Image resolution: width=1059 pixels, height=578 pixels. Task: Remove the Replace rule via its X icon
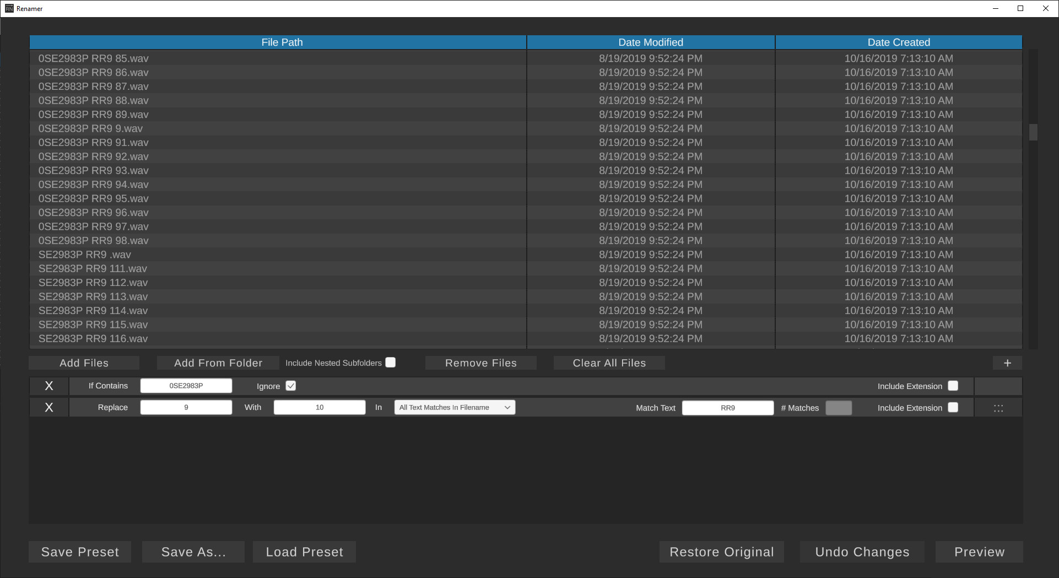(48, 407)
